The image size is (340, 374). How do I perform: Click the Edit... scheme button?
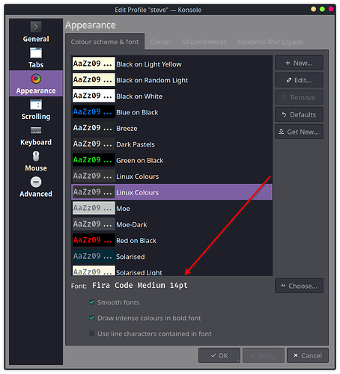pyautogui.click(x=299, y=80)
